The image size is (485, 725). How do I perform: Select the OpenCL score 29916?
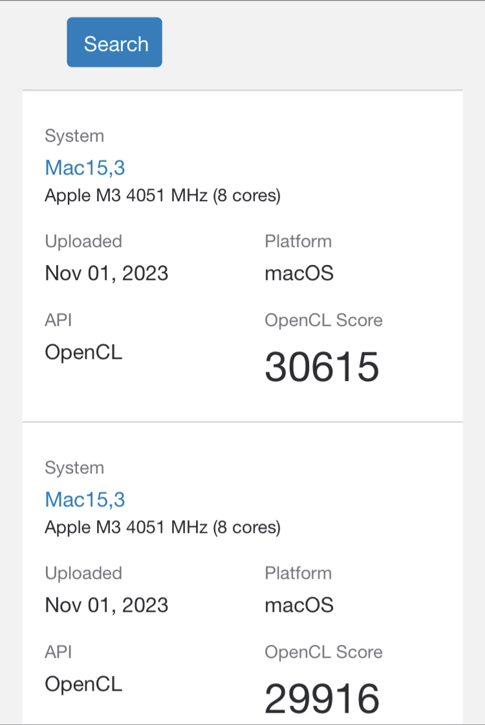[x=322, y=698]
